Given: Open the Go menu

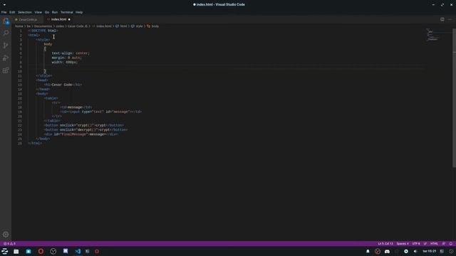Looking at the screenshot, I should point(47,12).
